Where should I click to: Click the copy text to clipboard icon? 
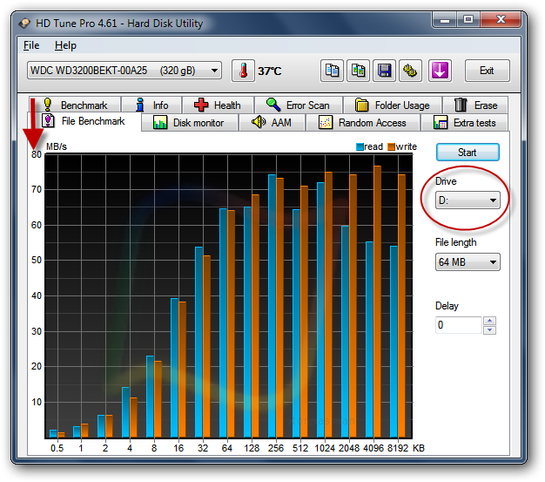pyautogui.click(x=332, y=71)
